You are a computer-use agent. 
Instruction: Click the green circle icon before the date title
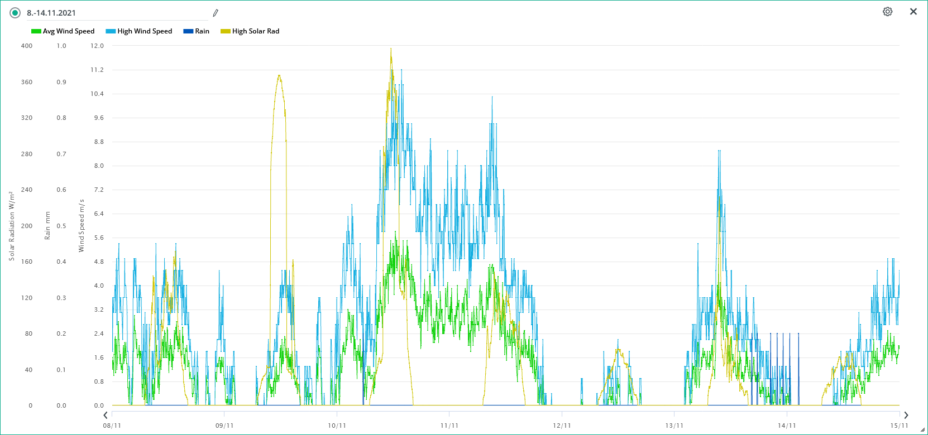16,13
